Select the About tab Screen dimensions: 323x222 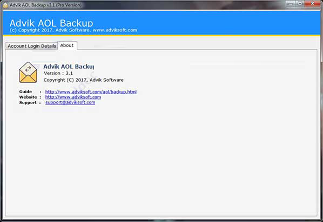tap(67, 45)
